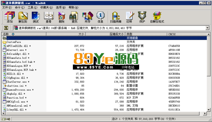
Task: Expand the archive path dropdown arrow
Action: [207, 28]
